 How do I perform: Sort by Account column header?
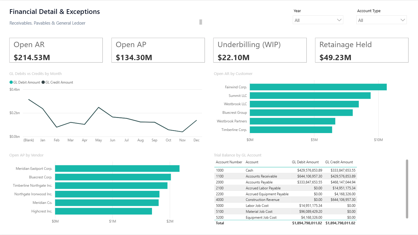click(252, 162)
